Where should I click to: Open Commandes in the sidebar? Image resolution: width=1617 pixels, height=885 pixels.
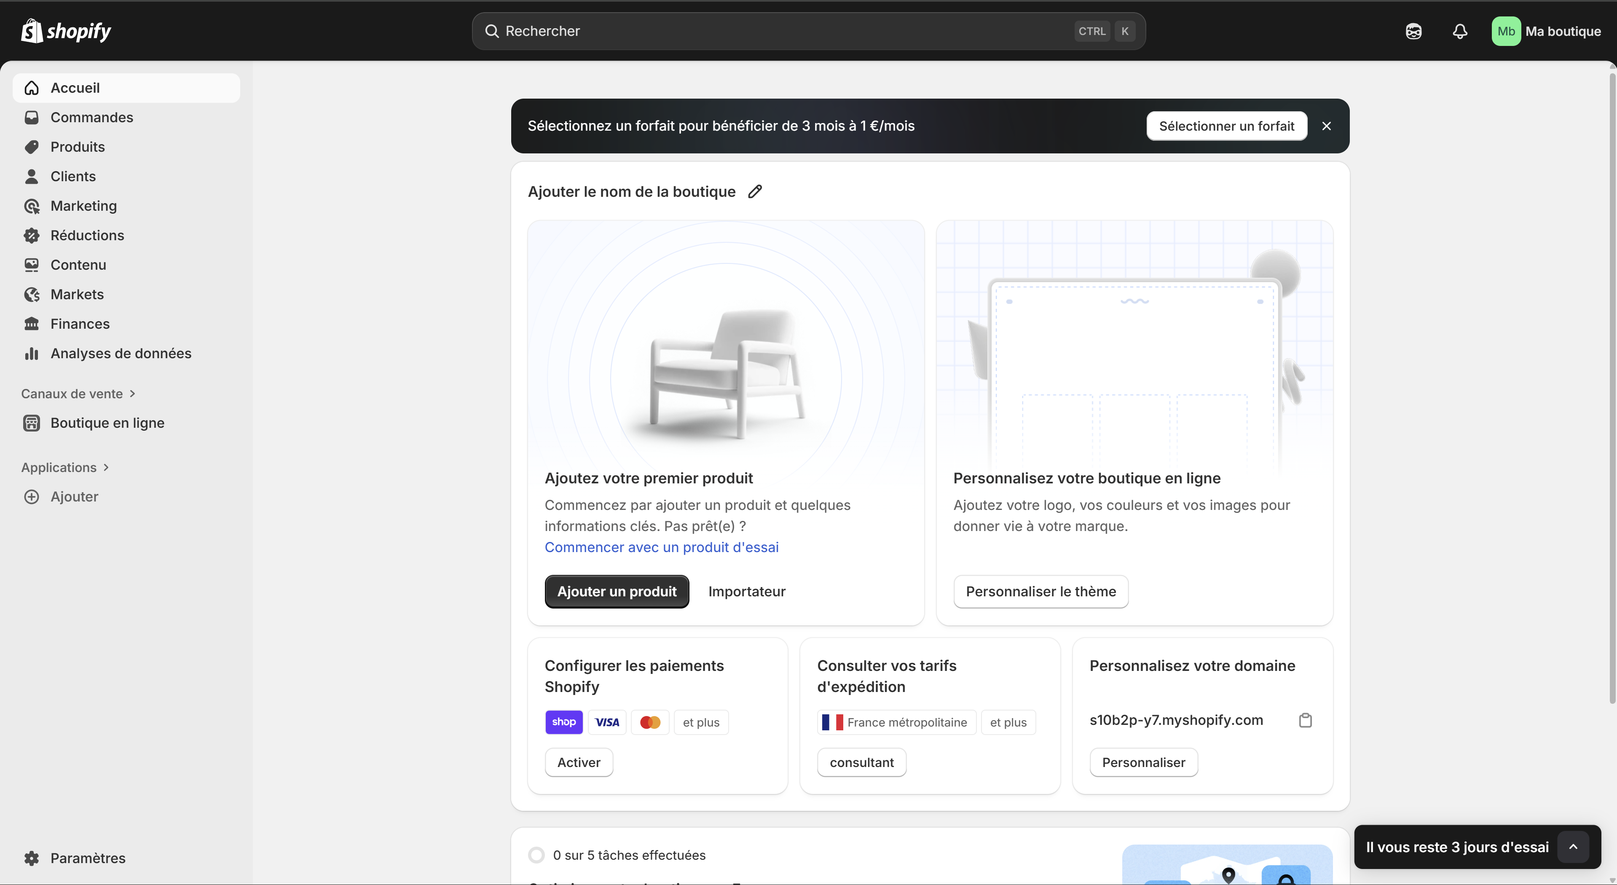pos(91,118)
